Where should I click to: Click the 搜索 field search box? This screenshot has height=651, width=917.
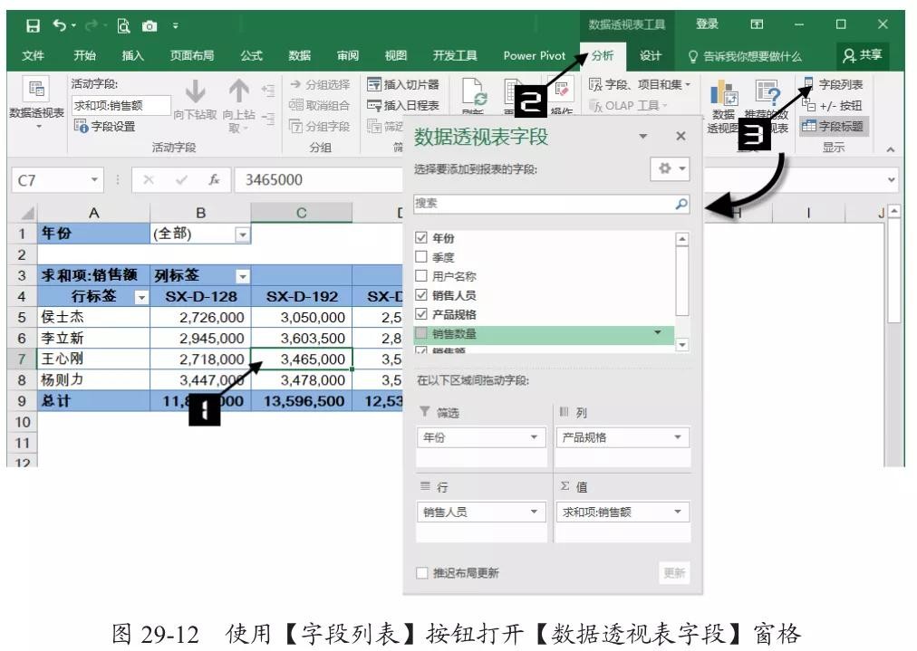544,206
